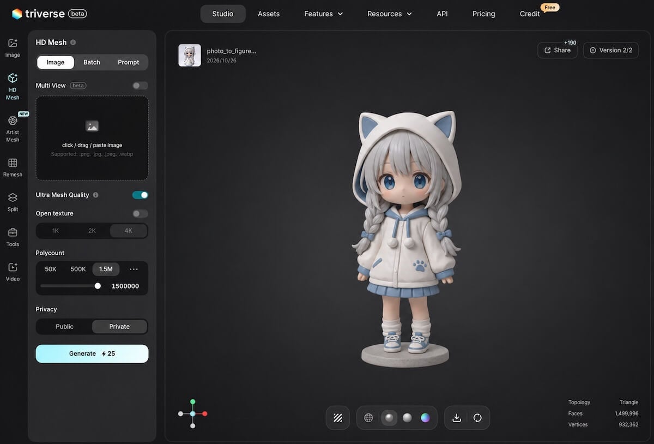
Task: Click the Free credit badge
Action: click(550, 8)
